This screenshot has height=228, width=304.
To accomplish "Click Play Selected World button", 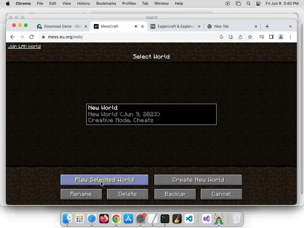I will (104, 180).
